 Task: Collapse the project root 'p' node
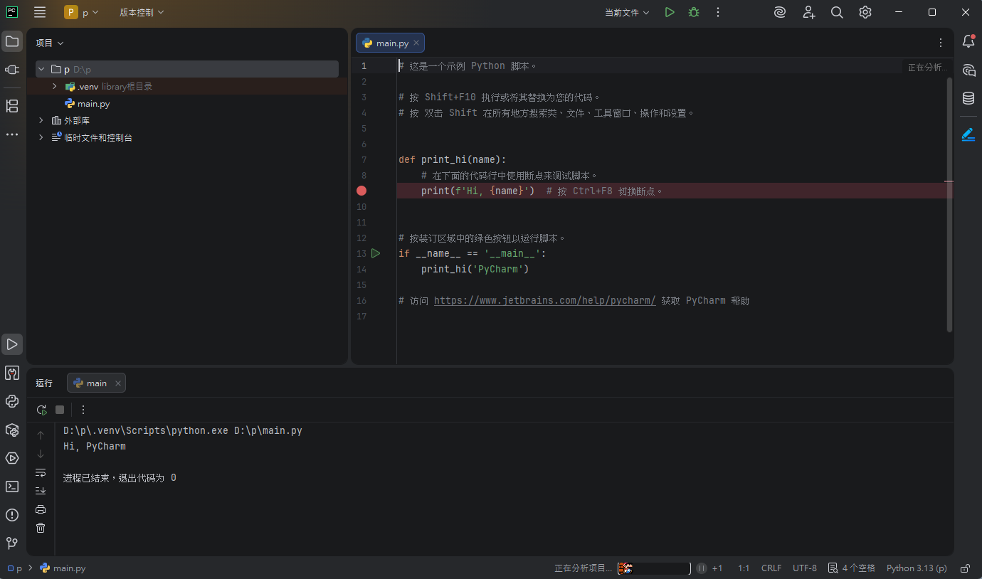pyautogui.click(x=41, y=69)
